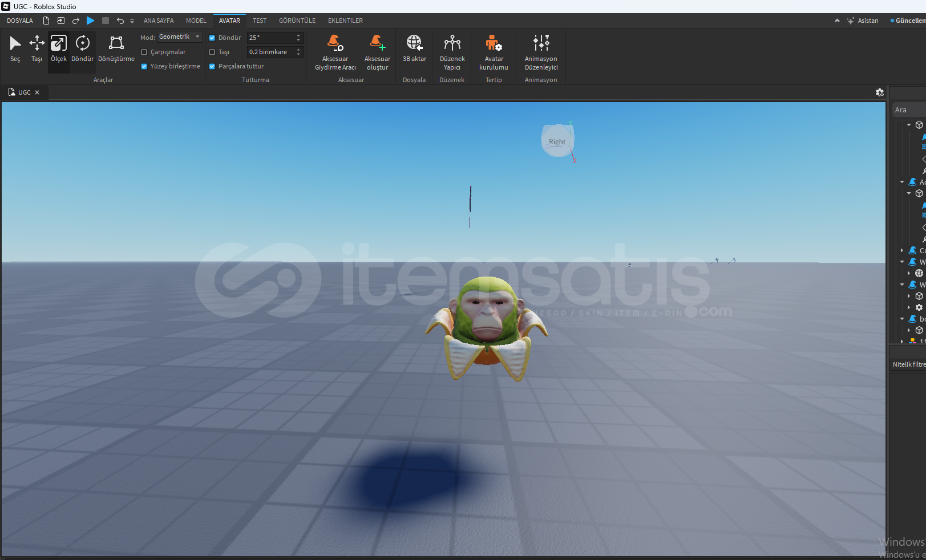926x560 pixels.
Task: Click the Asistan sparkle icon
Action: 850,21
